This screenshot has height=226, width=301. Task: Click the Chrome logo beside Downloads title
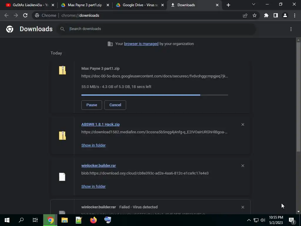[10, 29]
